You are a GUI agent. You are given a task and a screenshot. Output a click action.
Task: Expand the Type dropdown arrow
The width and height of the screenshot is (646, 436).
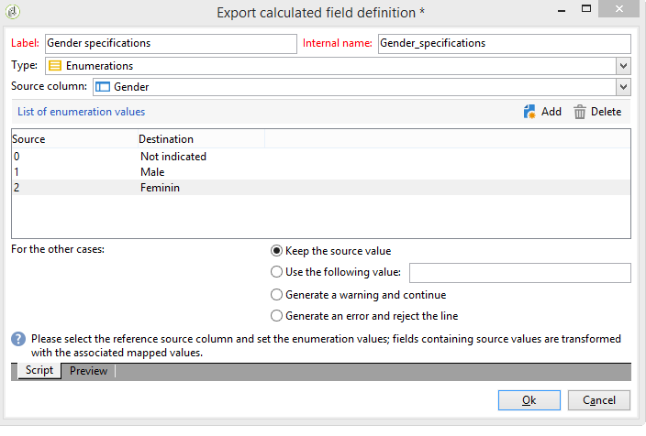[x=624, y=66]
